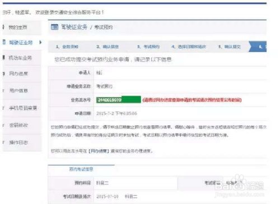Open the 预约考试信息 section tab
Screen dimensions: 280x204
[81, 169]
